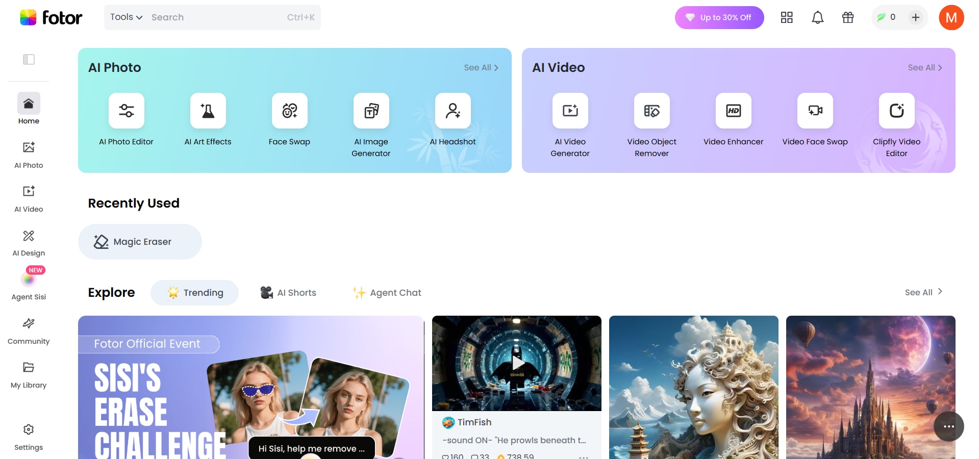Viewport: 979px width, 459px height.
Task: Open the golden sculpted woman image
Action: (x=694, y=388)
